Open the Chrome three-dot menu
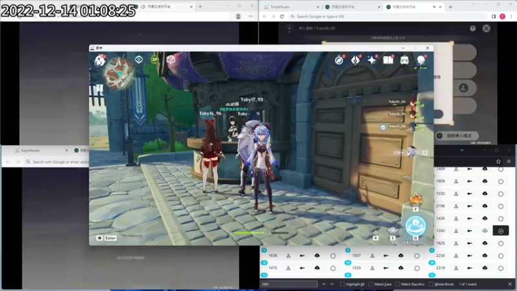 (x=511, y=16)
